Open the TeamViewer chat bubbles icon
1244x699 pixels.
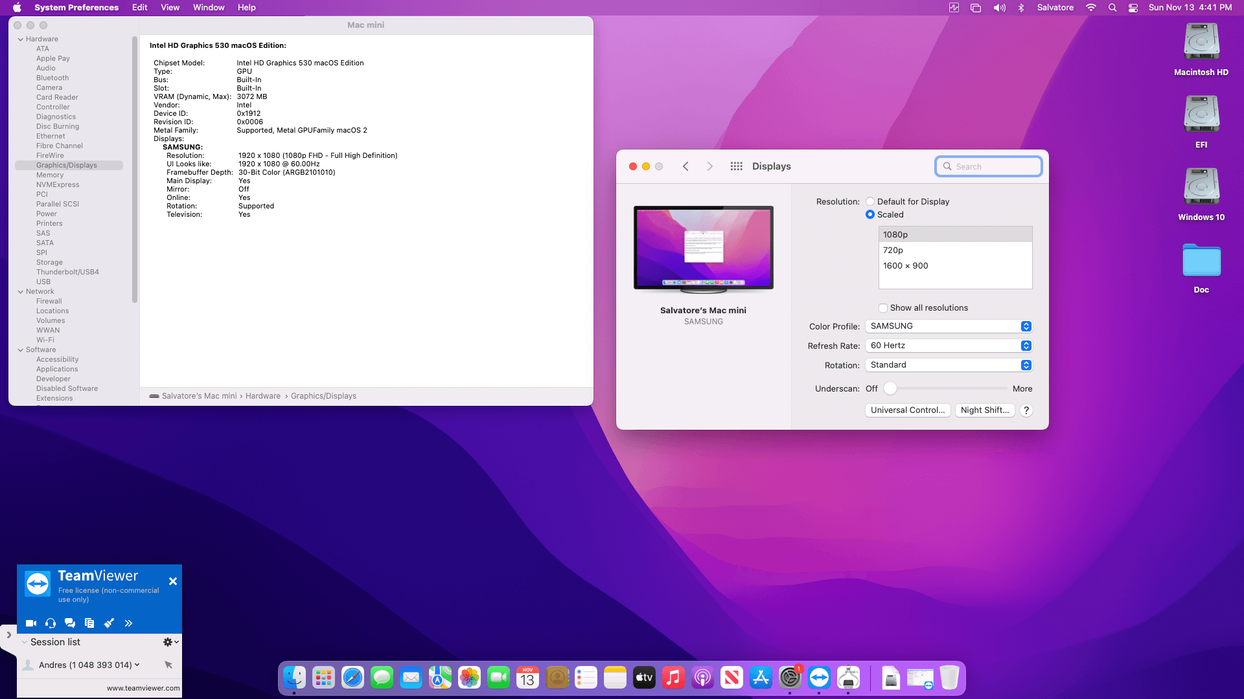(70, 623)
